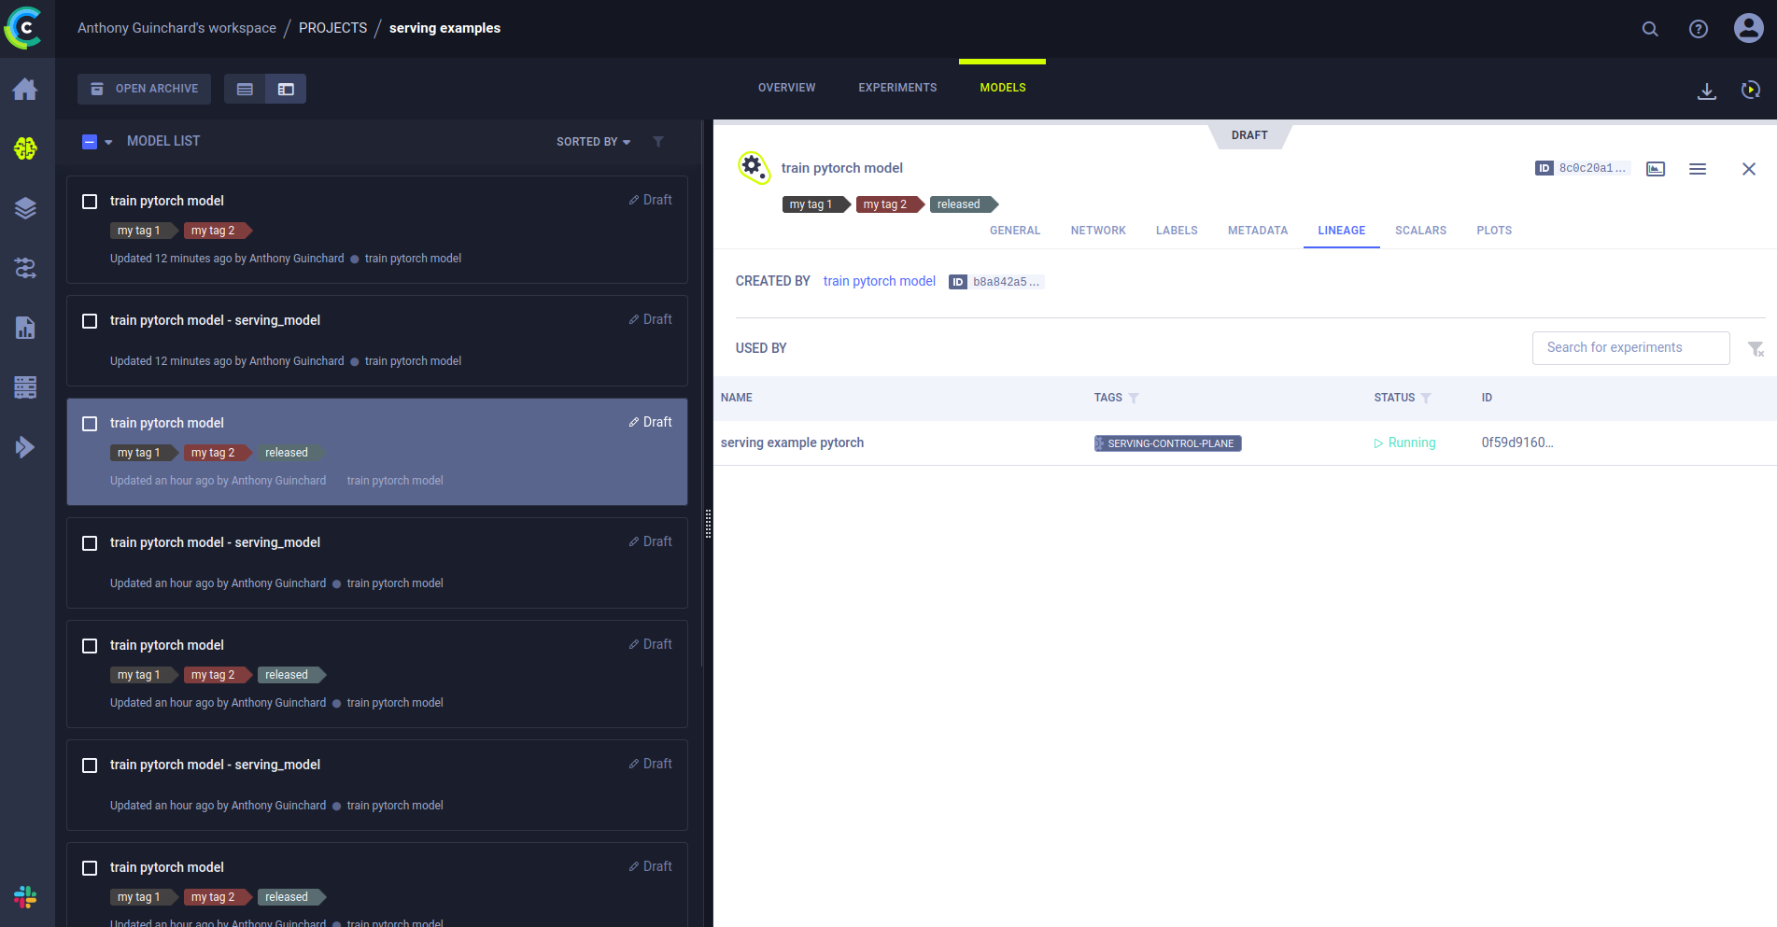Viewport: 1777px width, 927px height.
Task: Go to PROJECTS breadcrumb
Action: pos(332,28)
